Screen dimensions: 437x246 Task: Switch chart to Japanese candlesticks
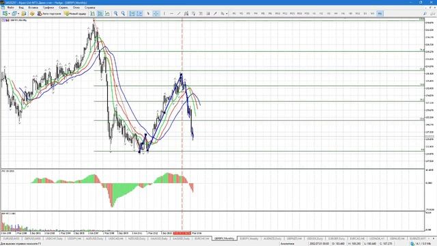pyautogui.click(x=100, y=14)
